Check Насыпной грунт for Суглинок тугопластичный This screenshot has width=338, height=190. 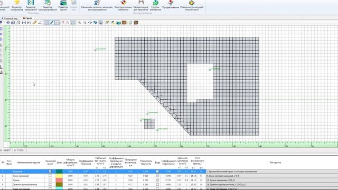point(50,184)
